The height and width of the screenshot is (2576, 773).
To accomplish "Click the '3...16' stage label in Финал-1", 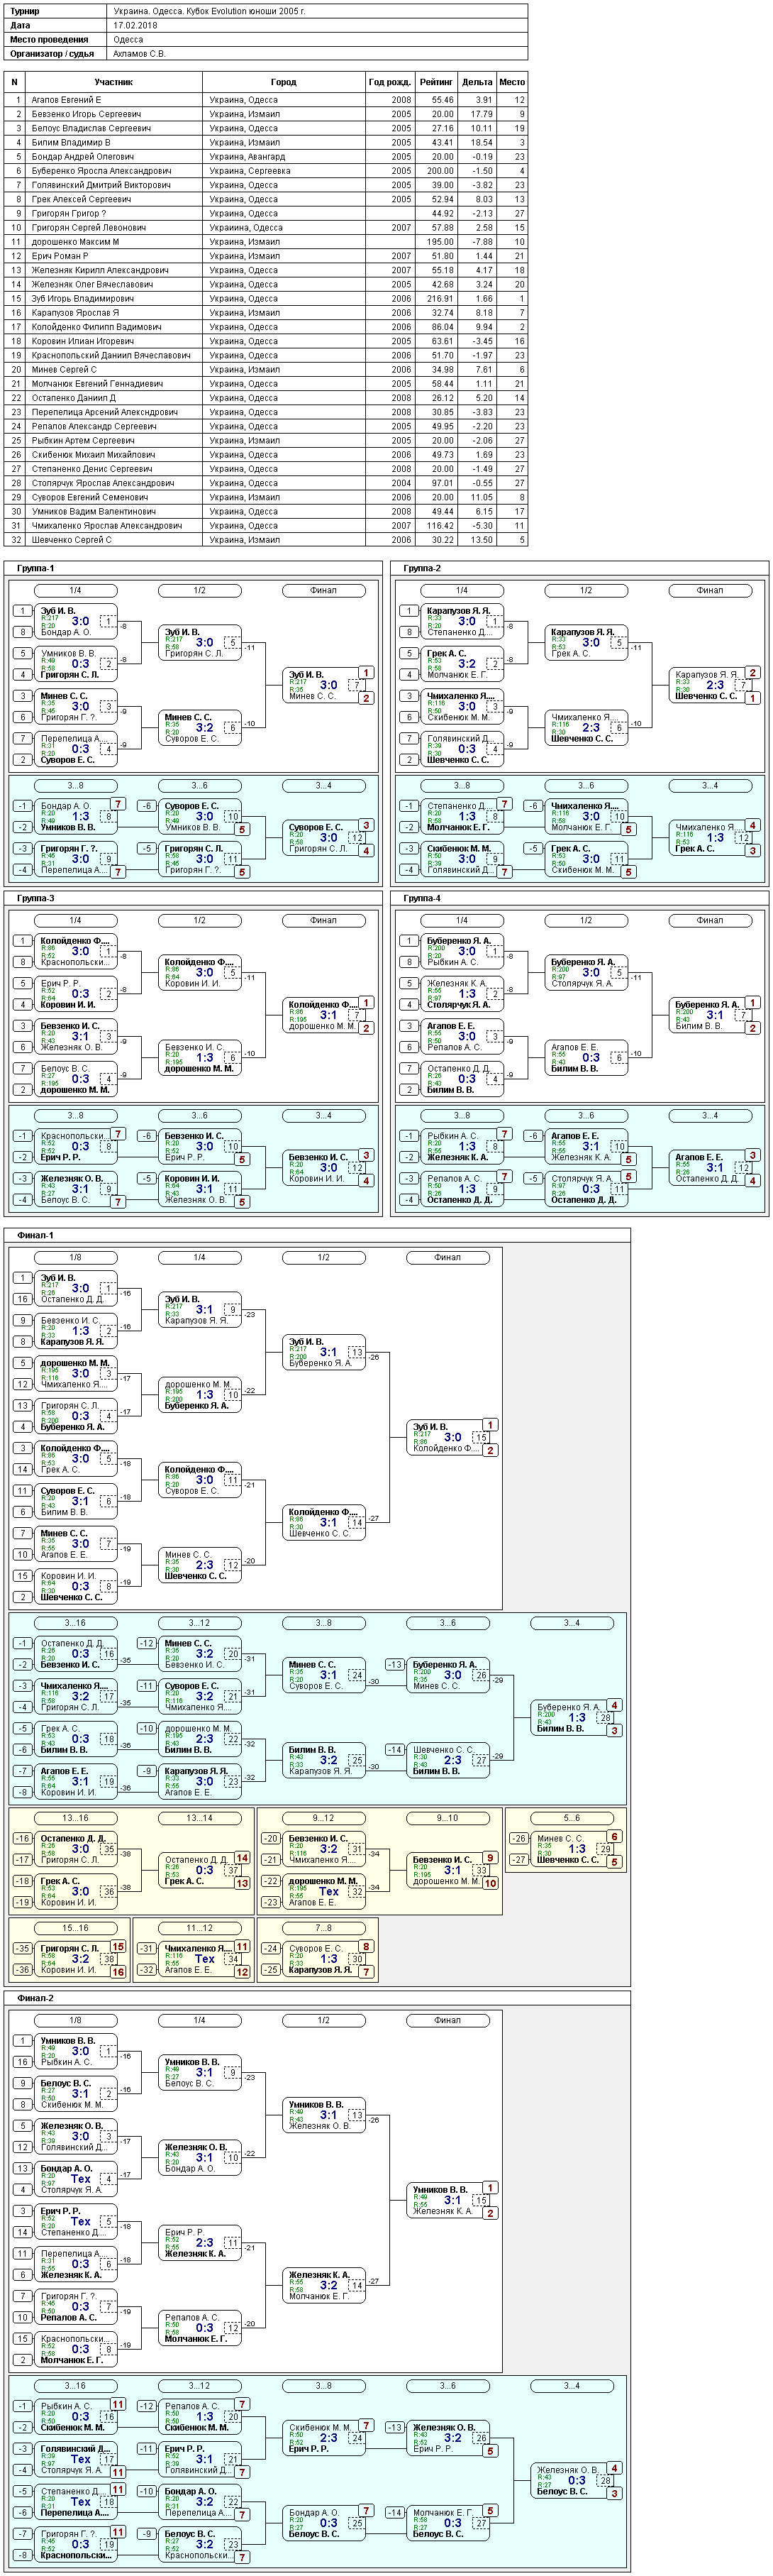I will [76, 1623].
